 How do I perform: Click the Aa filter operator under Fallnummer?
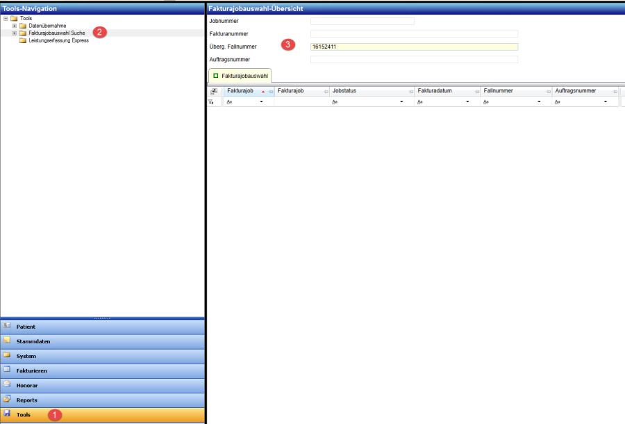point(486,102)
